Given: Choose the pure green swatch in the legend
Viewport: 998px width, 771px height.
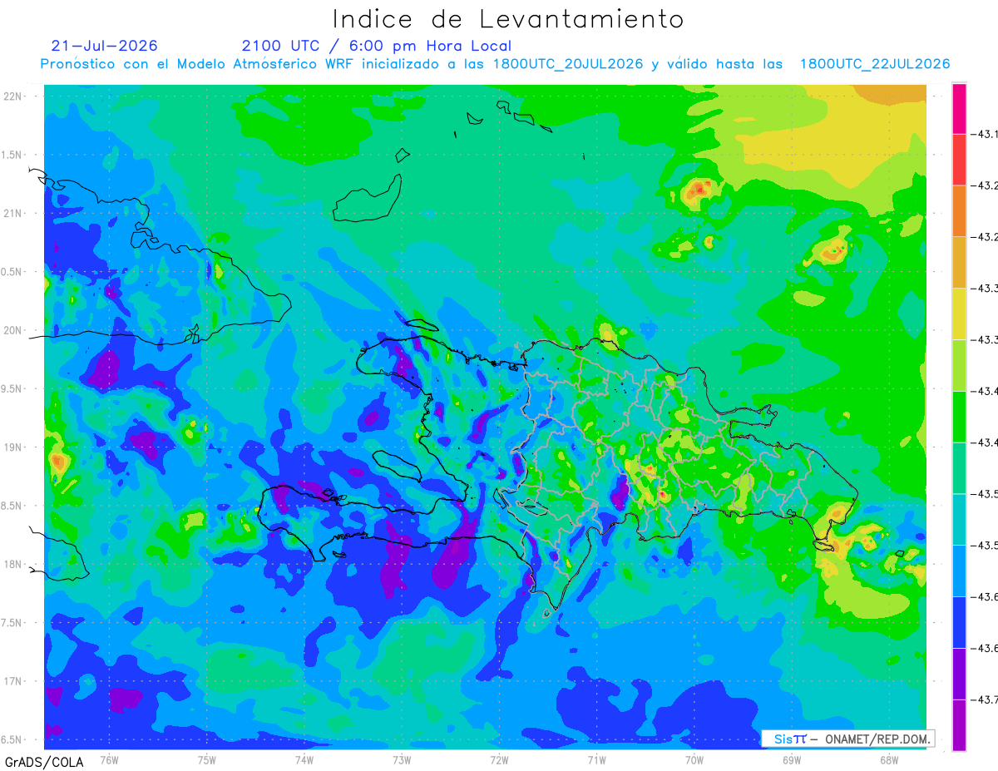Looking at the screenshot, I should [959, 417].
